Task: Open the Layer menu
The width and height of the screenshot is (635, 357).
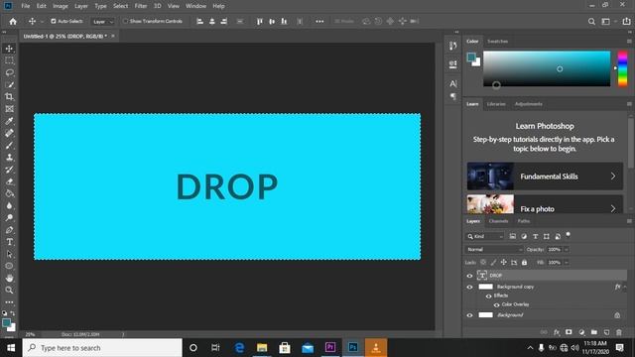Action: (81, 6)
